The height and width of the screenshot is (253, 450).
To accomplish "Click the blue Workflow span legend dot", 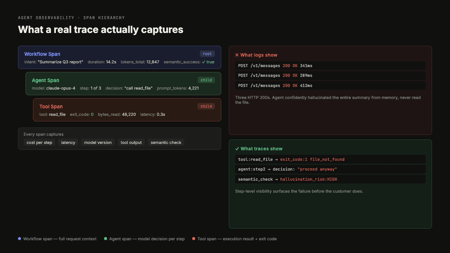I will click(x=19, y=239).
